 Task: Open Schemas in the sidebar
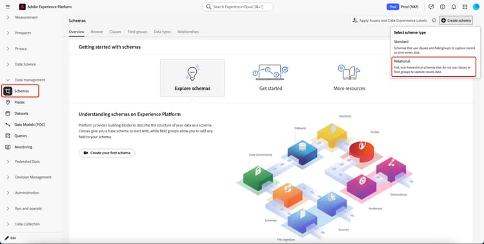point(21,91)
